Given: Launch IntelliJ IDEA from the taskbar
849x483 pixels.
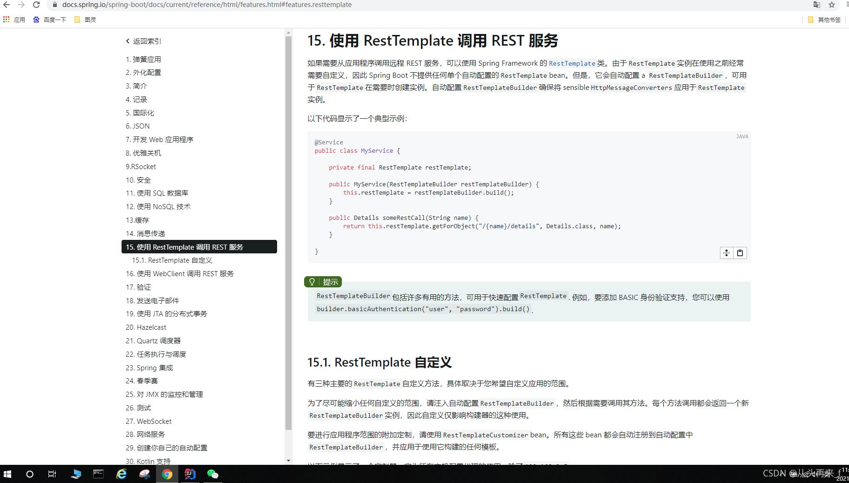Looking at the screenshot, I should [190, 474].
